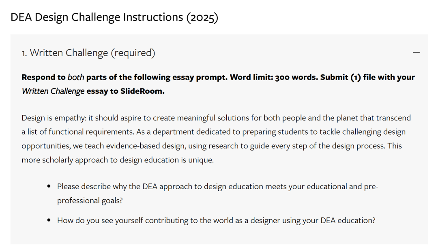Click the 'How do you see yourself contributing' bullet
Screen dimensions: 438x251
(216, 220)
